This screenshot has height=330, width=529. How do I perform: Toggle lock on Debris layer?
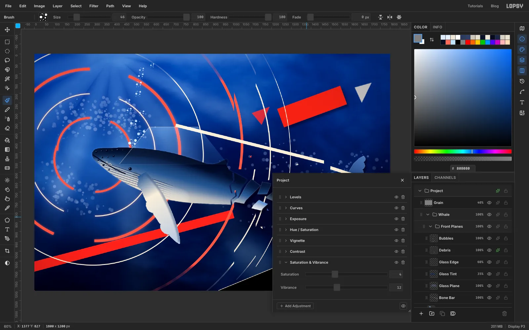tap(506, 250)
